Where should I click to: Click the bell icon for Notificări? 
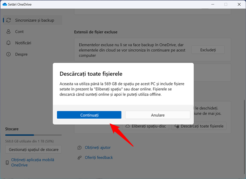(8, 43)
